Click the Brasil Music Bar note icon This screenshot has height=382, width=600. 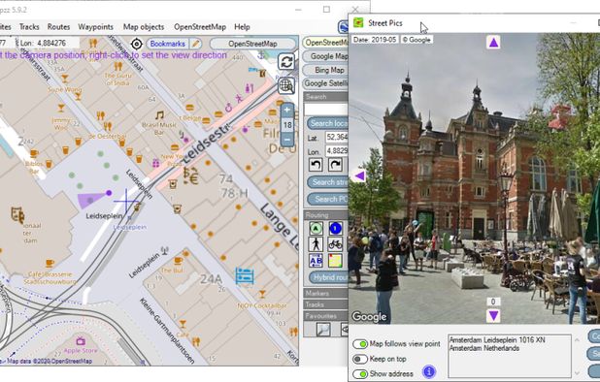coord(159,115)
